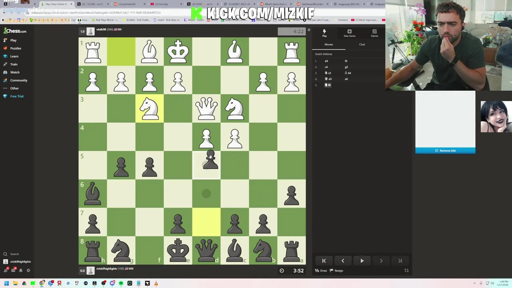Image resolution: width=512 pixels, height=288 pixels.
Task: Open the Train section in the sidebar
Action: (14, 64)
